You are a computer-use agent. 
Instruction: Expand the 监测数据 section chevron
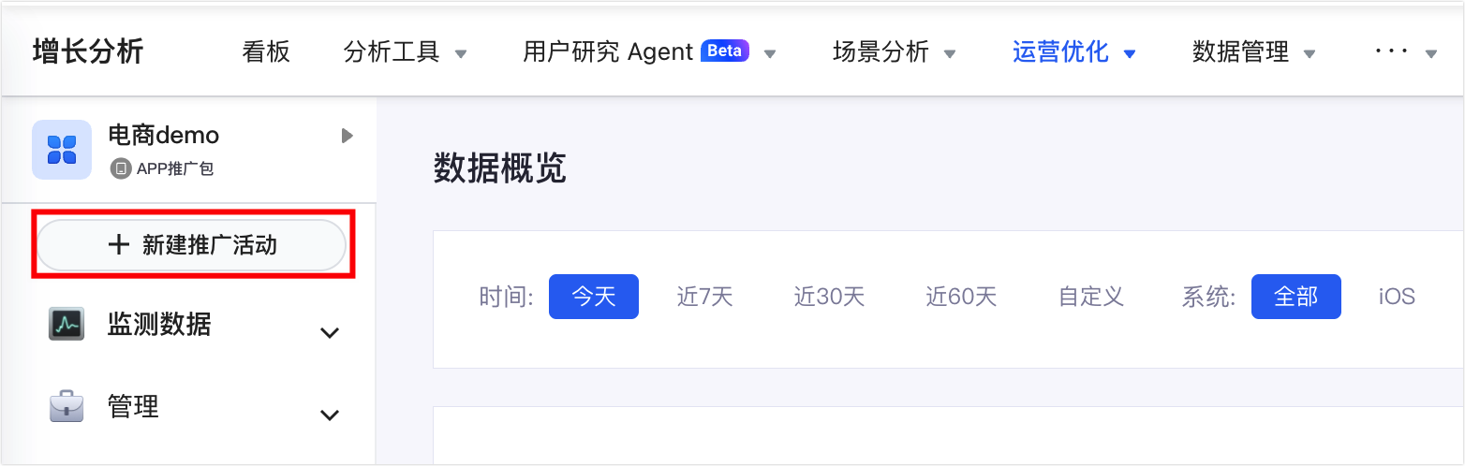[x=330, y=332]
